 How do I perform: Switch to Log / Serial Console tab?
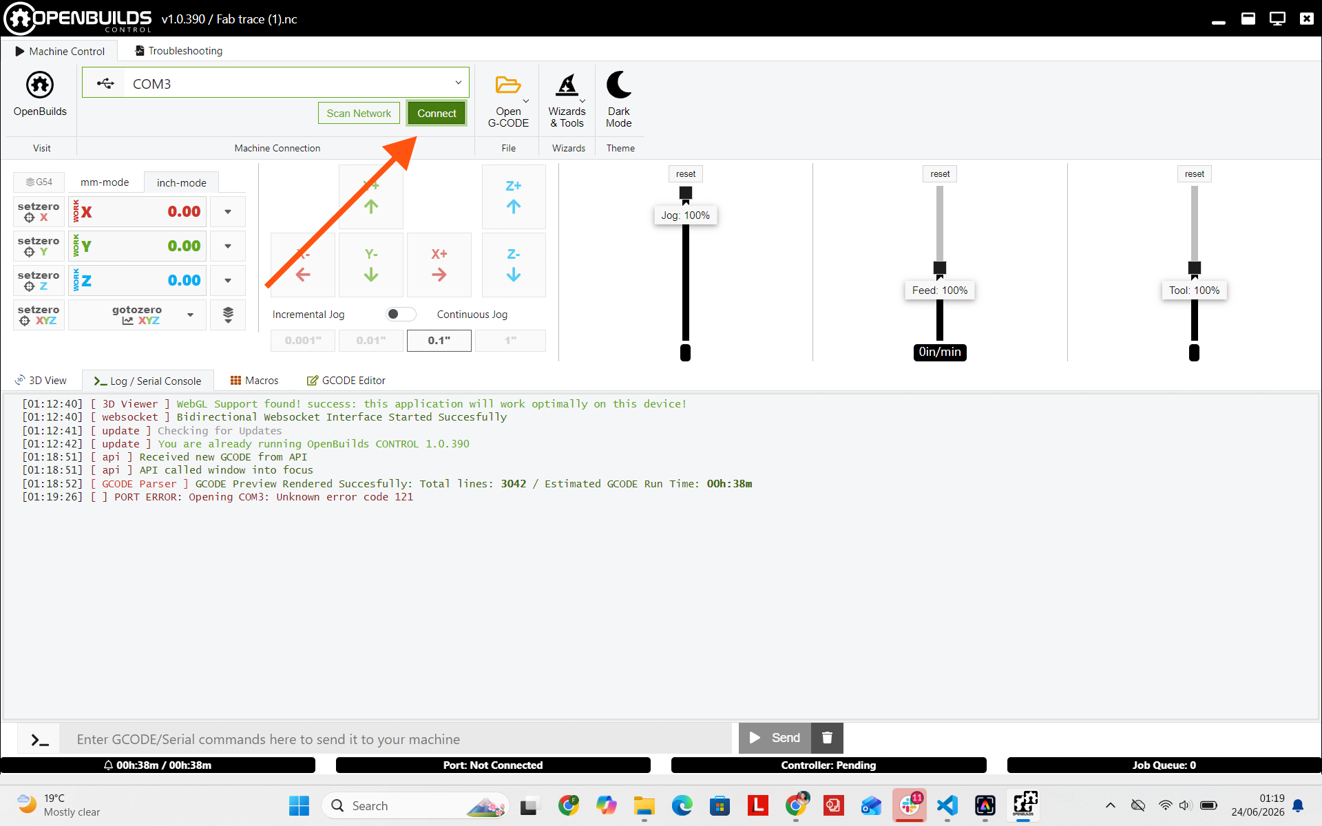tap(147, 381)
